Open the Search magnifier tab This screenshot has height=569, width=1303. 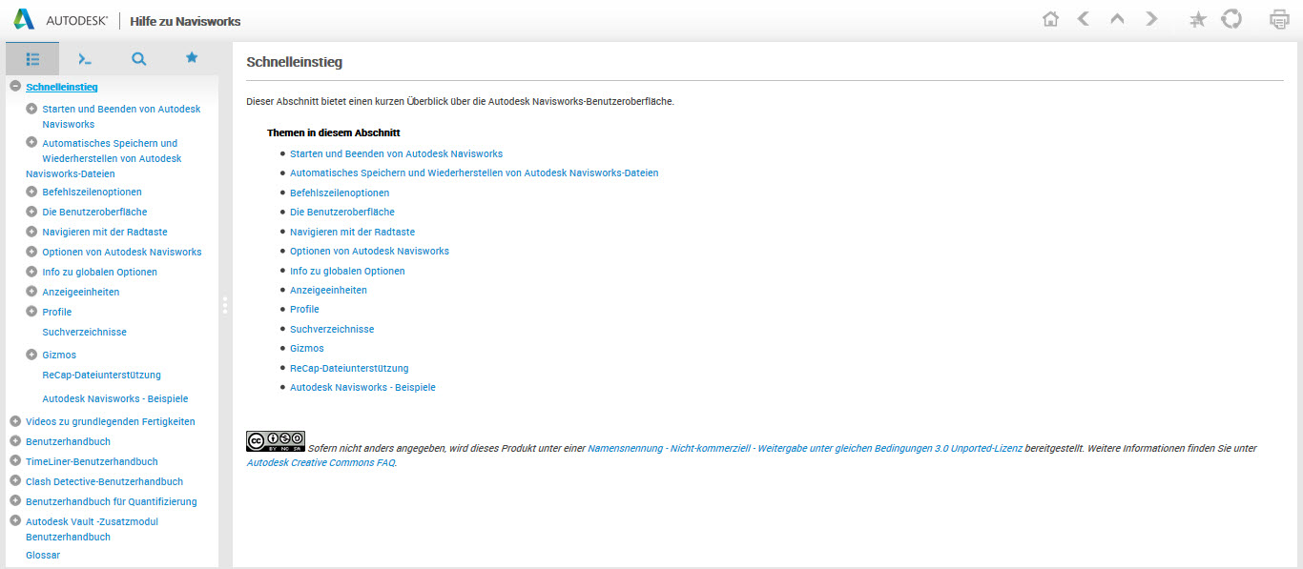click(x=138, y=59)
